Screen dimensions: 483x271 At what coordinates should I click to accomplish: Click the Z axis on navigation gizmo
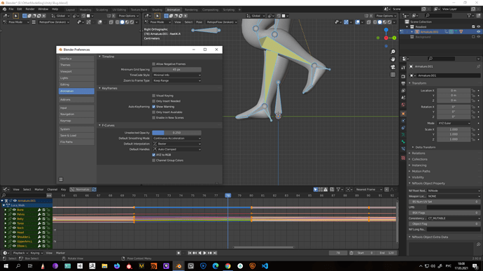tap(386, 30)
